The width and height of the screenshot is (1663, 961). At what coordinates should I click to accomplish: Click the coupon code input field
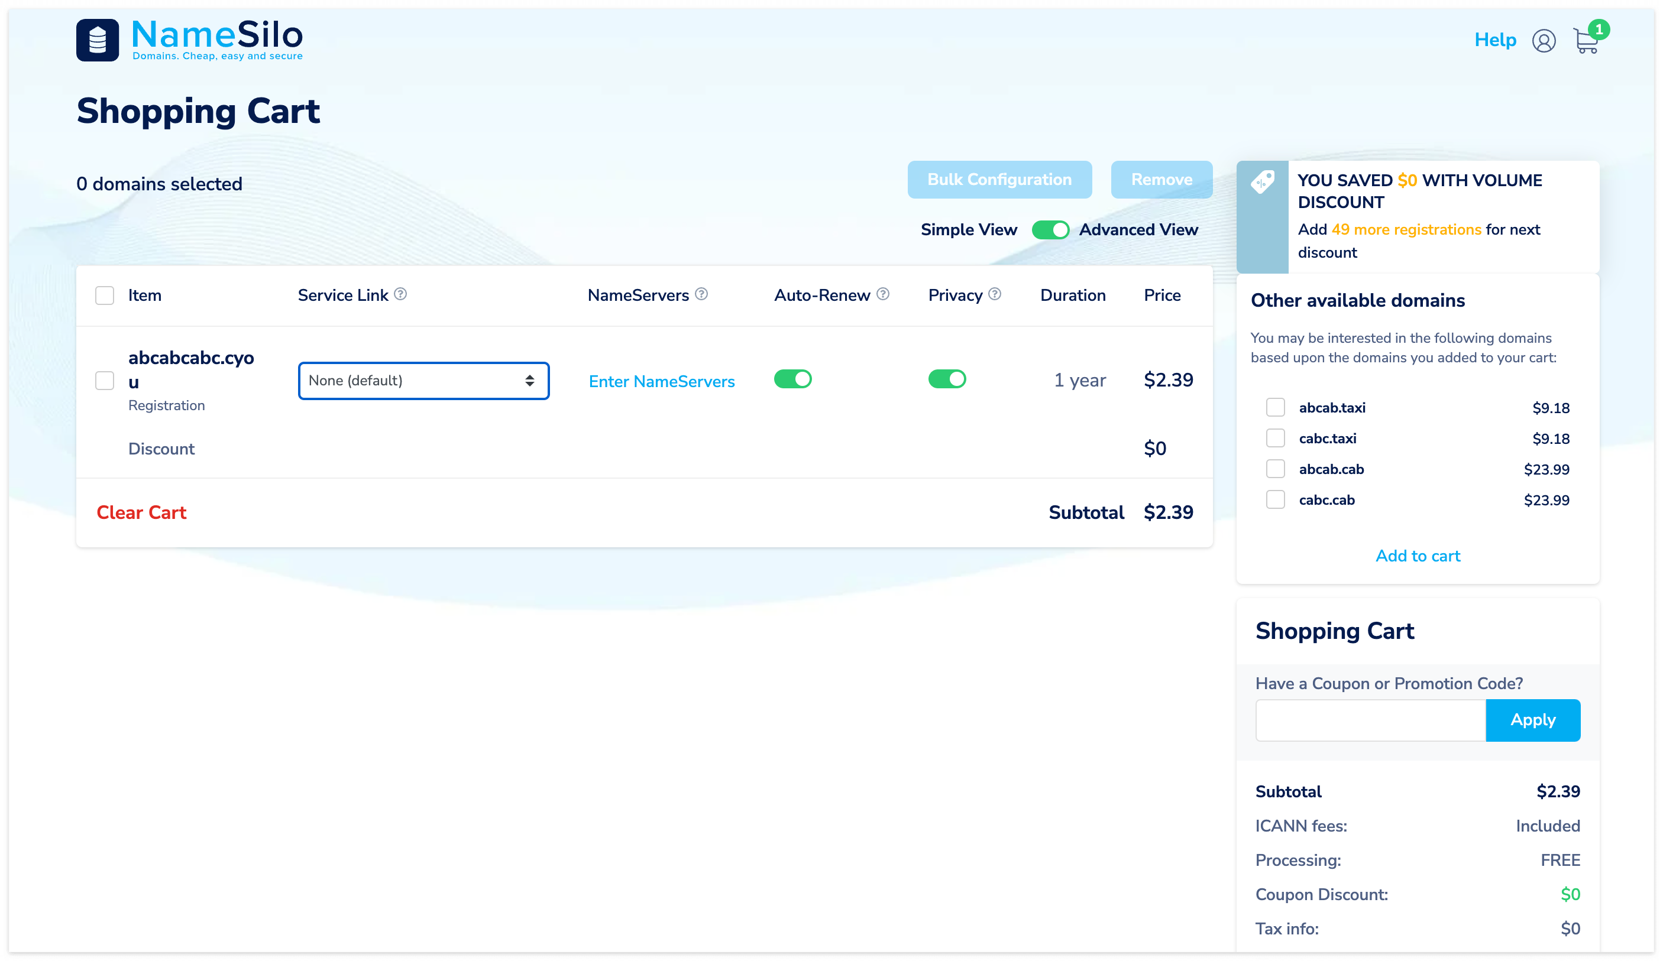click(1370, 720)
